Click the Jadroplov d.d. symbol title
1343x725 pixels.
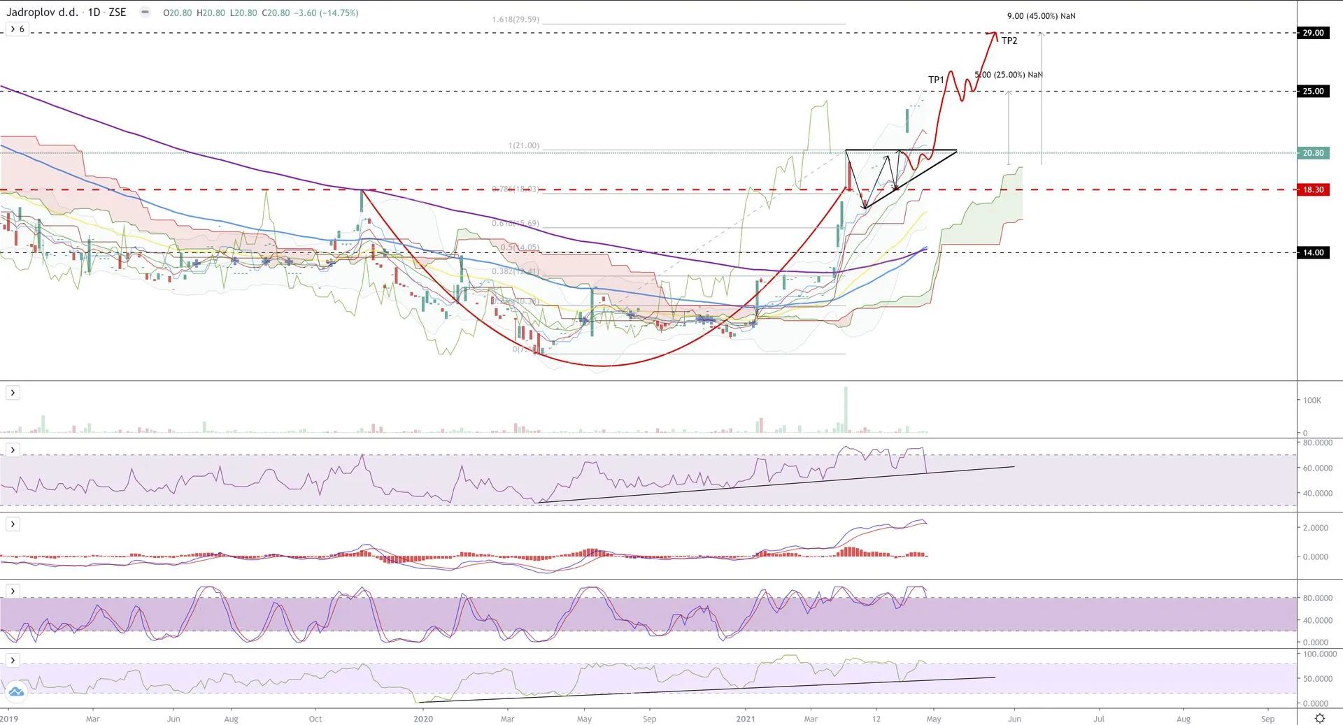click(x=42, y=13)
